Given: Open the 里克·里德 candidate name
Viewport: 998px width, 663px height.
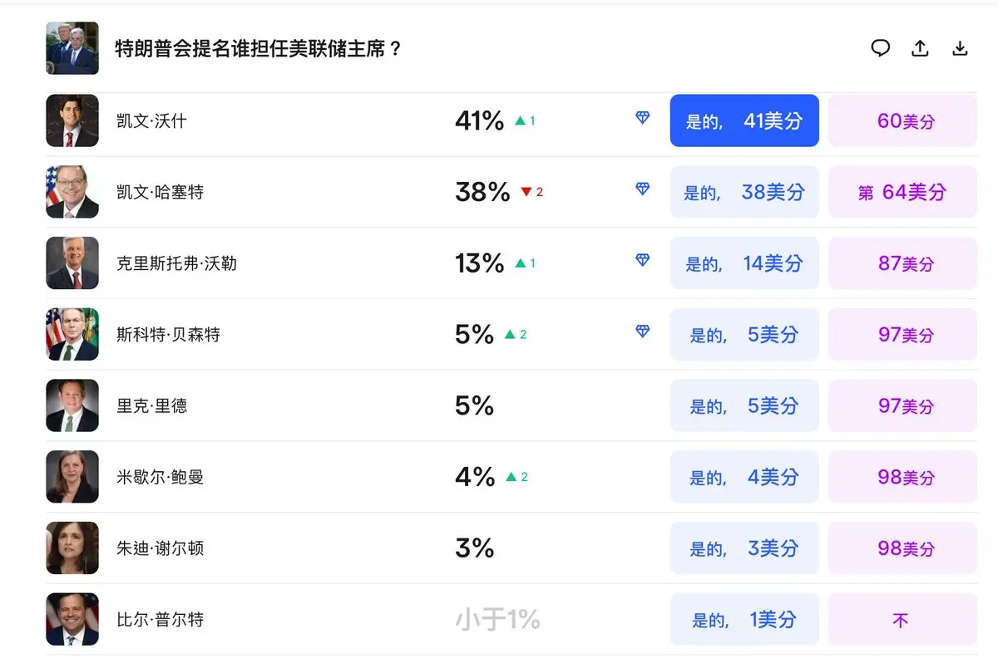Looking at the screenshot, I should coord(152,406).
